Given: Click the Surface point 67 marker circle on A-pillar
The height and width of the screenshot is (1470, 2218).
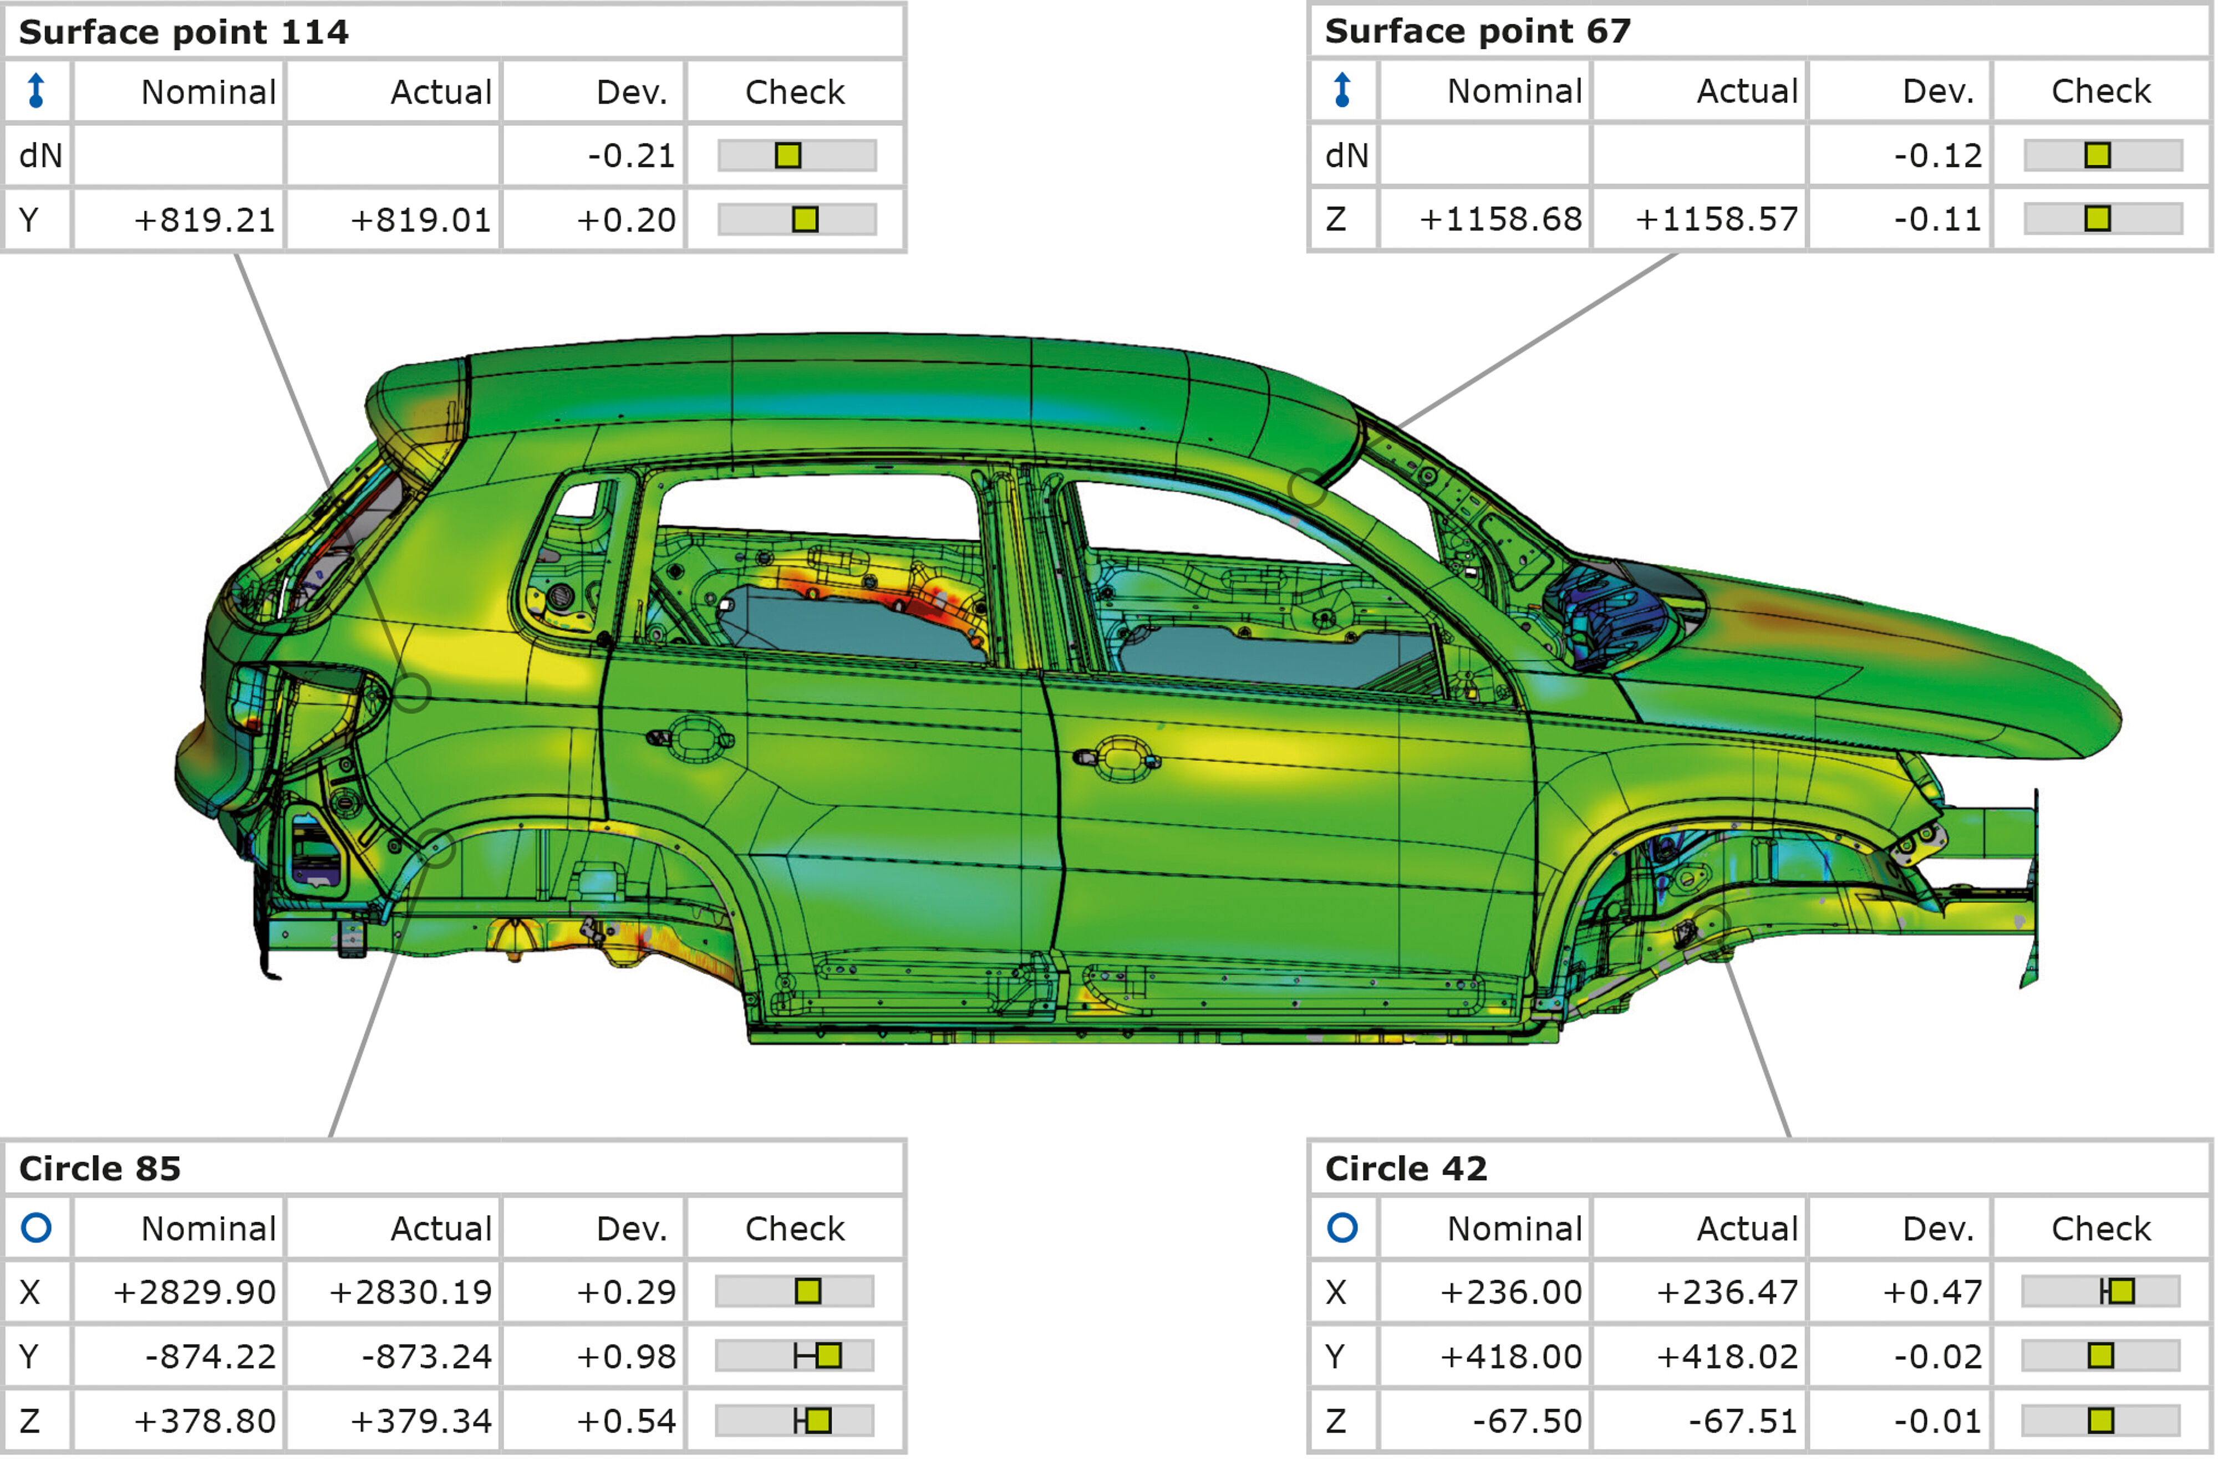Looking at the screenshot, I should pos(1306,487).
